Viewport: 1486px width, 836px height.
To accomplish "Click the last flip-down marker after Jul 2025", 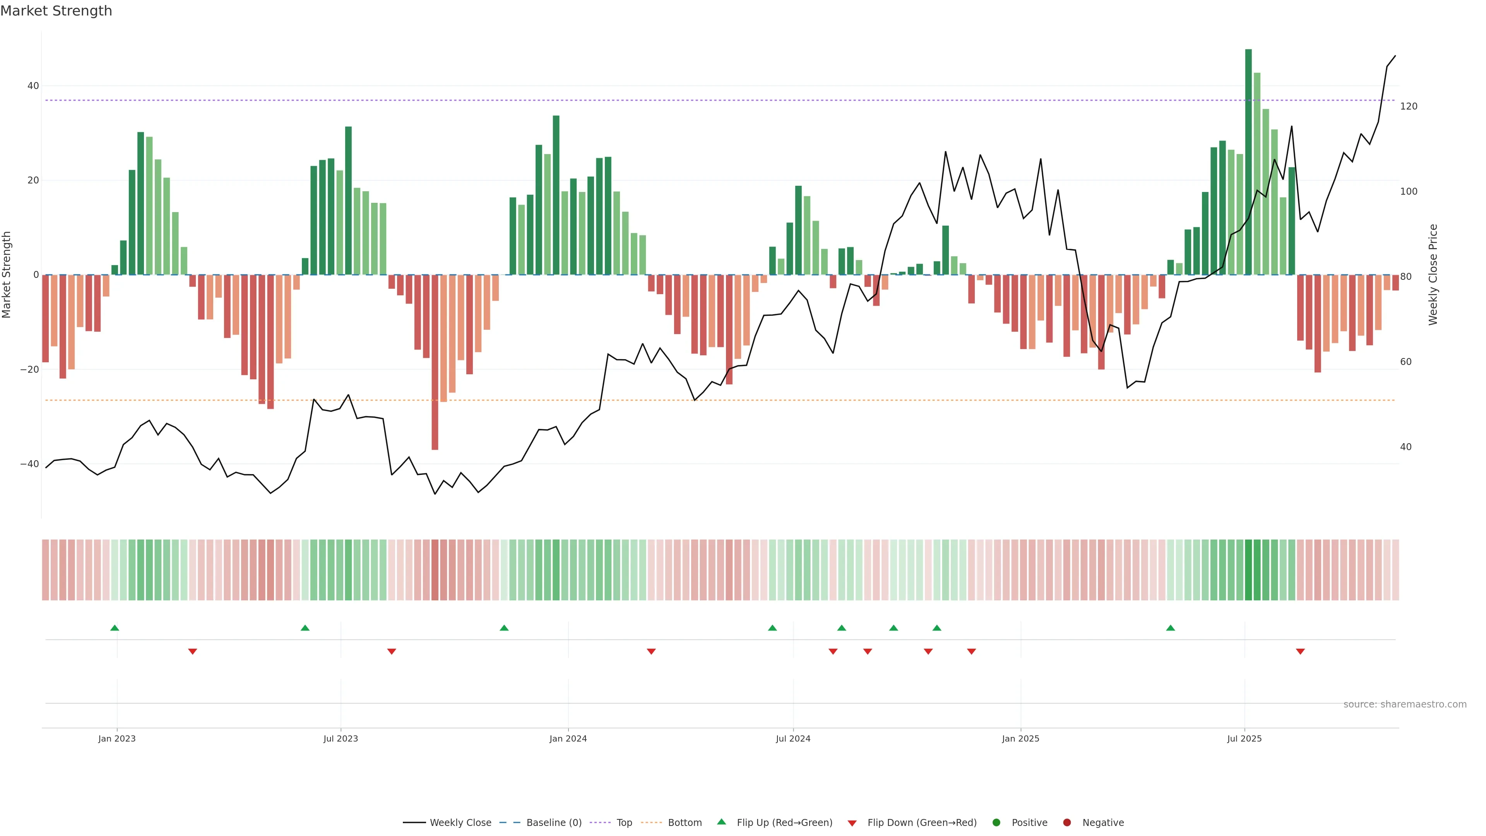I will click(x=1300, y=651).
